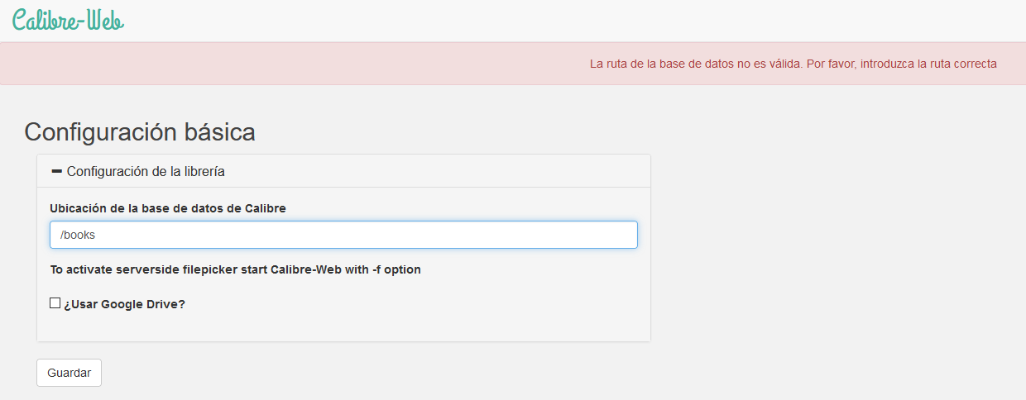The width and height of the screenshot is (1026, 400).
Task: Click the 'Calibre' part of the logo
Action: coord(46,21)
